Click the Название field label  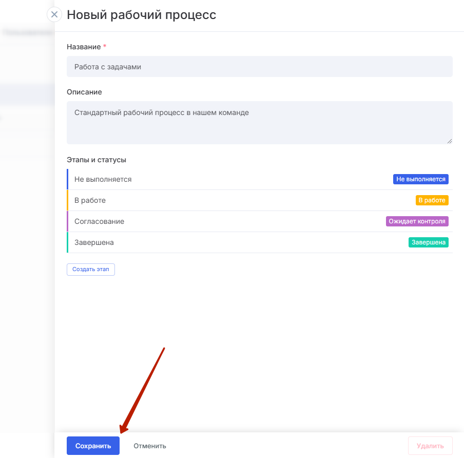[x=84, y=47]
